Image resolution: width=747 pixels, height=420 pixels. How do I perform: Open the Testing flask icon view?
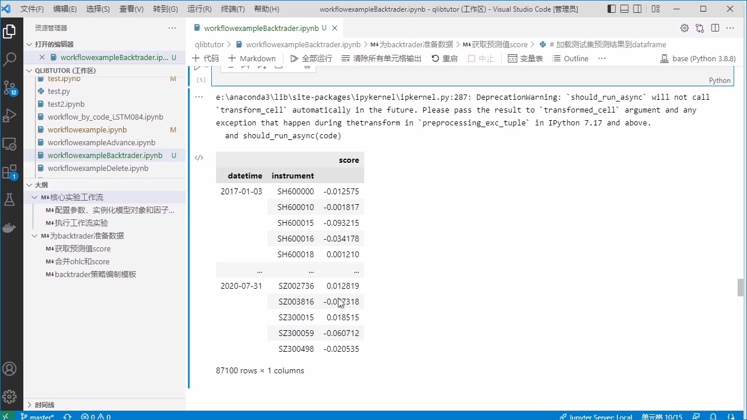click(10, 199)
